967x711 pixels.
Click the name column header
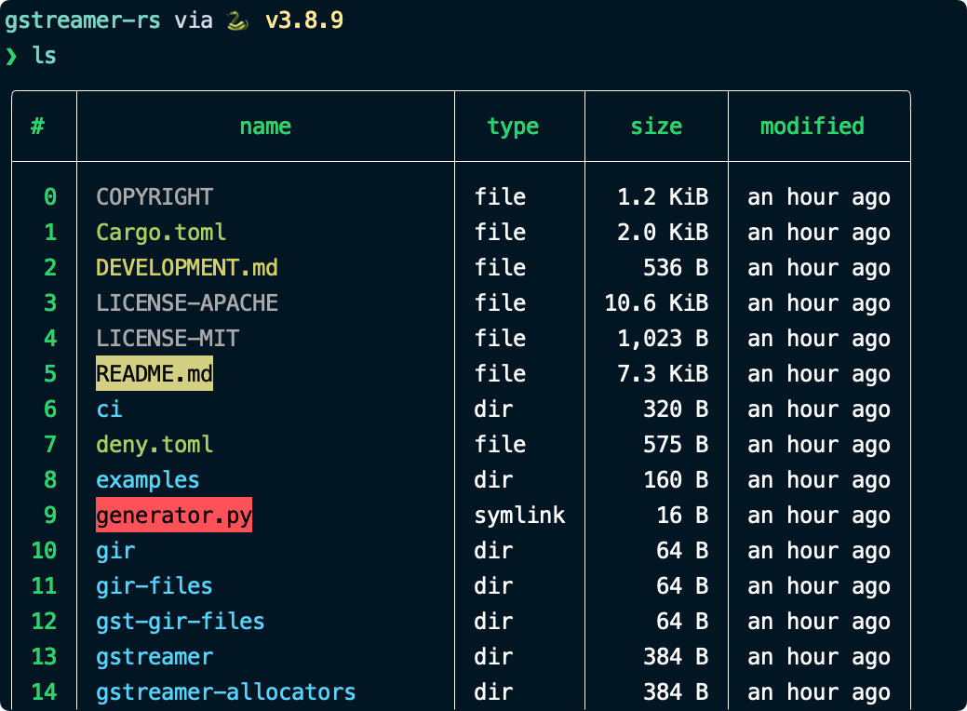coord(264,126)
